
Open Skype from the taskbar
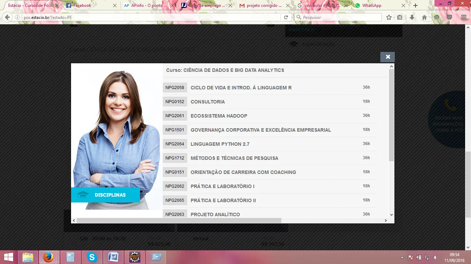pos(92,257)
